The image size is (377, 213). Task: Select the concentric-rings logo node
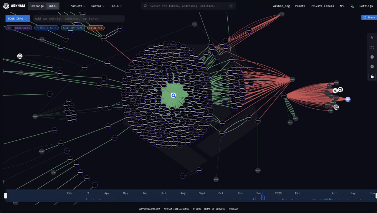336,107
